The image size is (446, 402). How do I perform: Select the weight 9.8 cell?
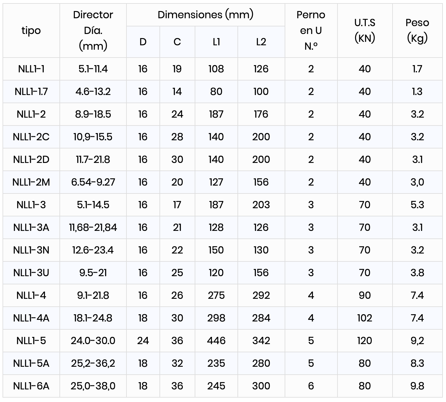417,386
